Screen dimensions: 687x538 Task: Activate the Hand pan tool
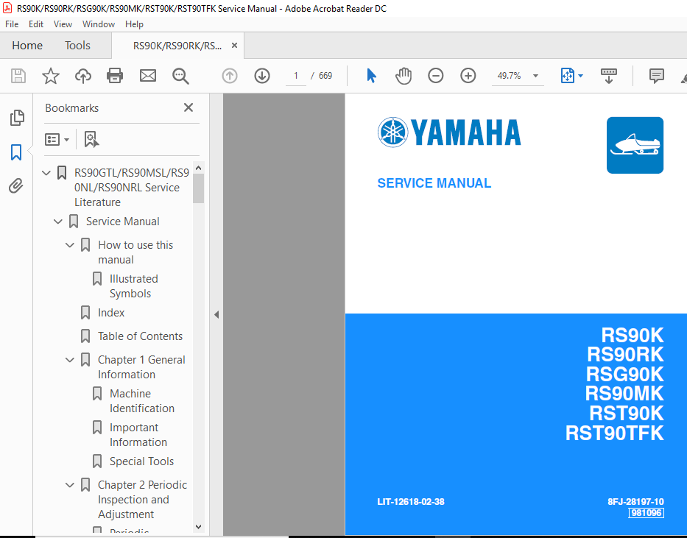403,76
